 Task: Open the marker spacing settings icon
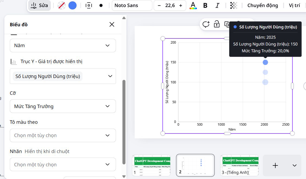pos(89,5)
